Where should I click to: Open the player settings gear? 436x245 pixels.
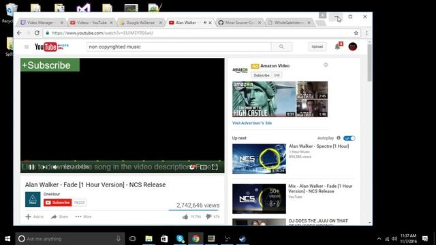coord(192,167)
